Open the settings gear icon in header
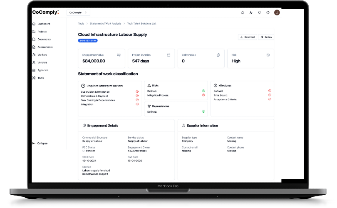This screenshot has height=208, width=337. (x=243, y=12)
